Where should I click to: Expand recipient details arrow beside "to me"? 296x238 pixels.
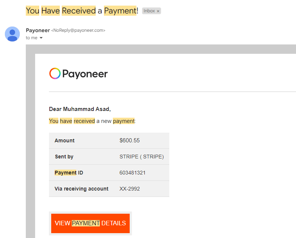tap(41, 38)
